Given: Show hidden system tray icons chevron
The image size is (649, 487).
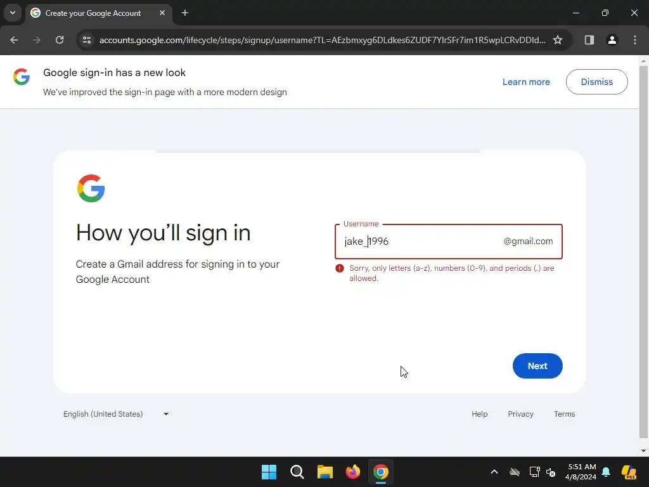Looking at the screenshot, I should (494, 472).
